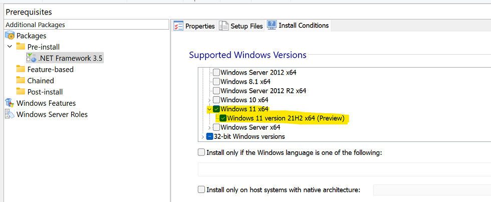This screenshot has height=202, width=491.
Task: Open Windows Features node icon
Action: [10, 103]
